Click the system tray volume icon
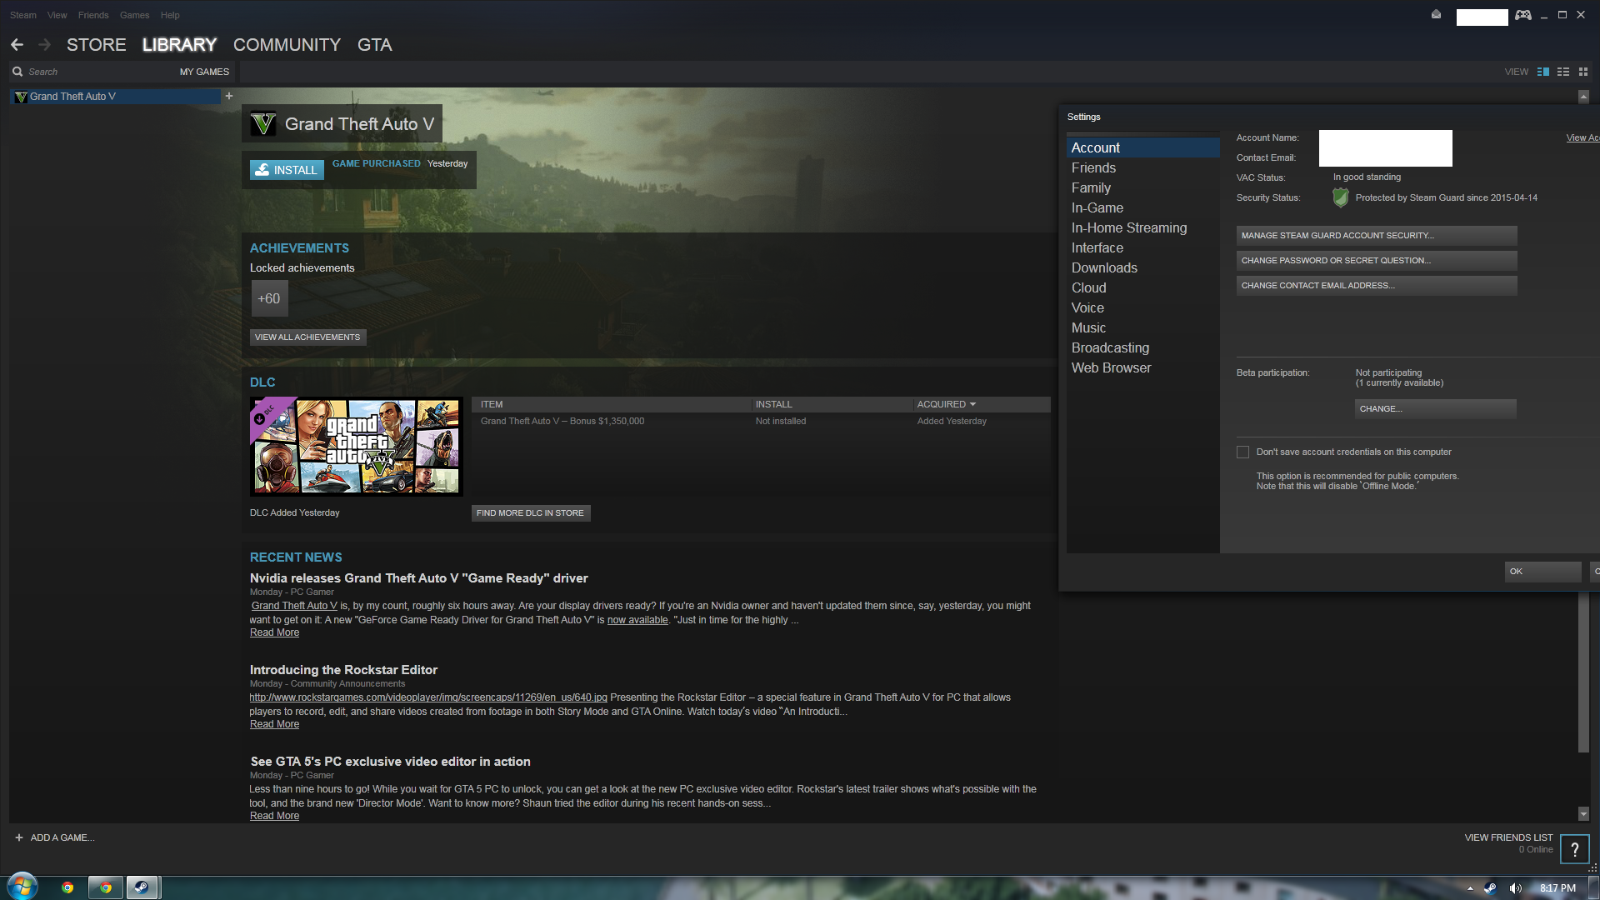The height and width of the screenshot is (900, 1600). pyautogui.click(x=1515, y=888)
